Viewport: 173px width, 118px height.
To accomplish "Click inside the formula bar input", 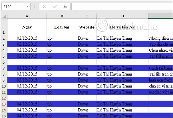I will point(122,7).
